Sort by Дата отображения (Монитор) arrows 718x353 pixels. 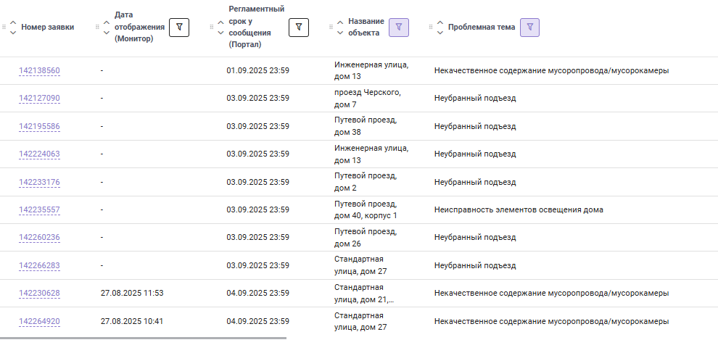click(x=106, y=28)
